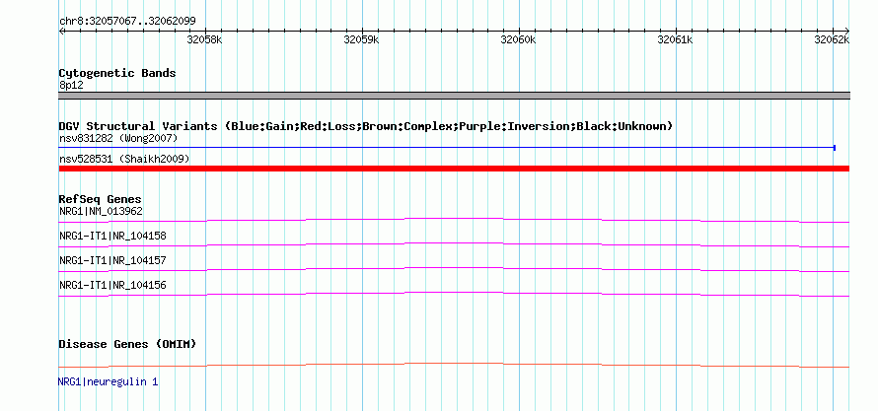
Task: Click the 32059k ruler tick label
Action: 361,40
